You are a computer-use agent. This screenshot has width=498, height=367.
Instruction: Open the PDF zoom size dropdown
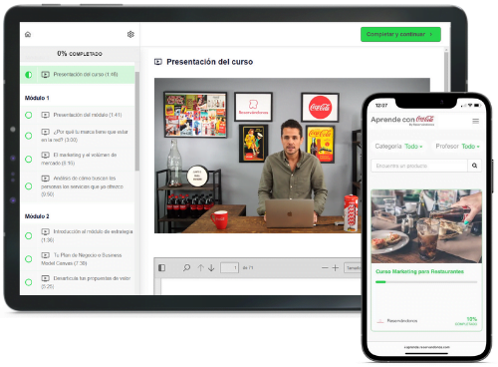click(x=353, y=267)
